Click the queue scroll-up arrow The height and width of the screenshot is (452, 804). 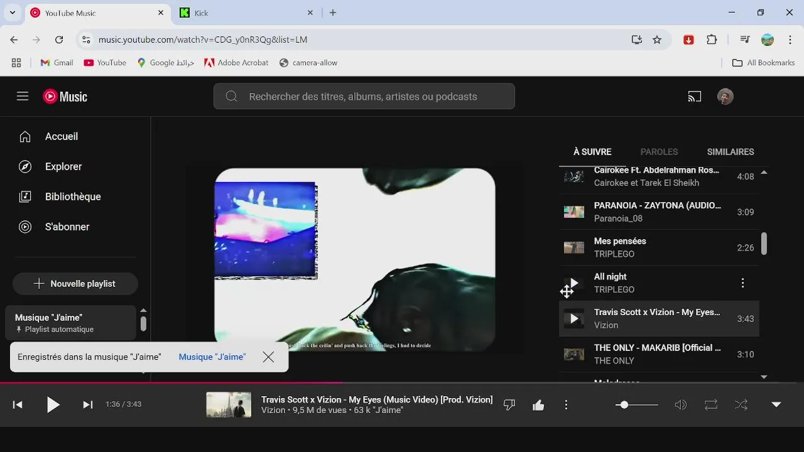pyautogui.click(x=764, y=172)
